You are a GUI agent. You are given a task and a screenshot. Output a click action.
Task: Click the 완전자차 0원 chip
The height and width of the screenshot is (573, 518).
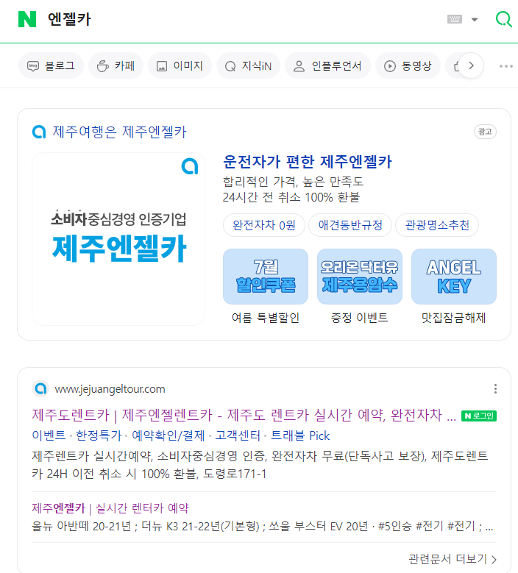point(264,225)
